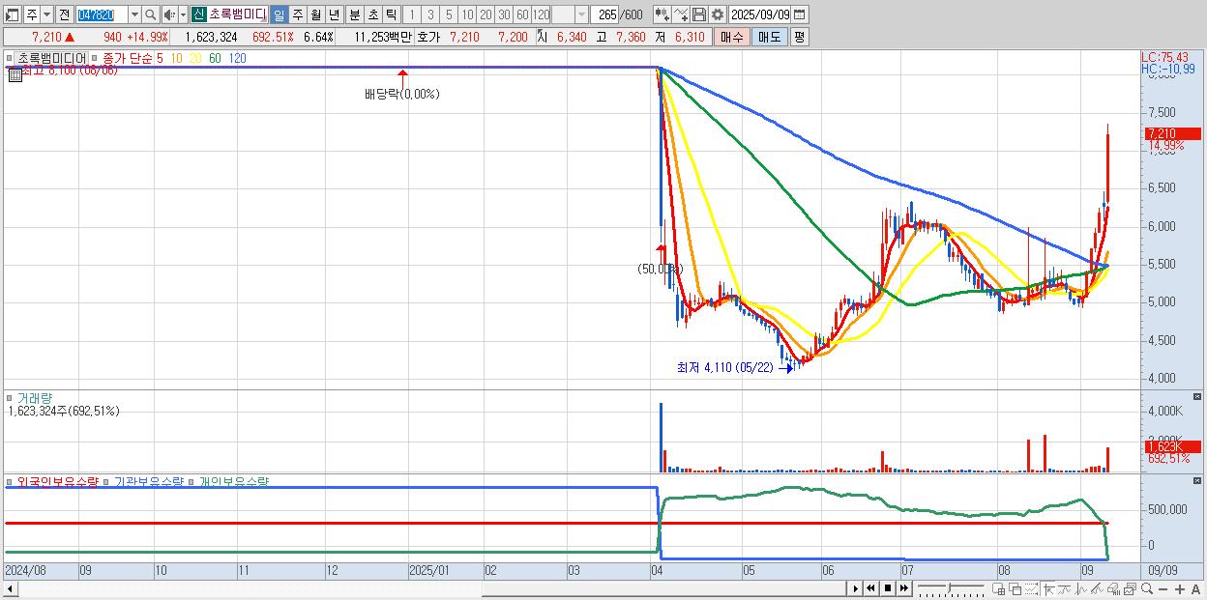Adjust the chart zoom slider in bottom toolbar

951,588
